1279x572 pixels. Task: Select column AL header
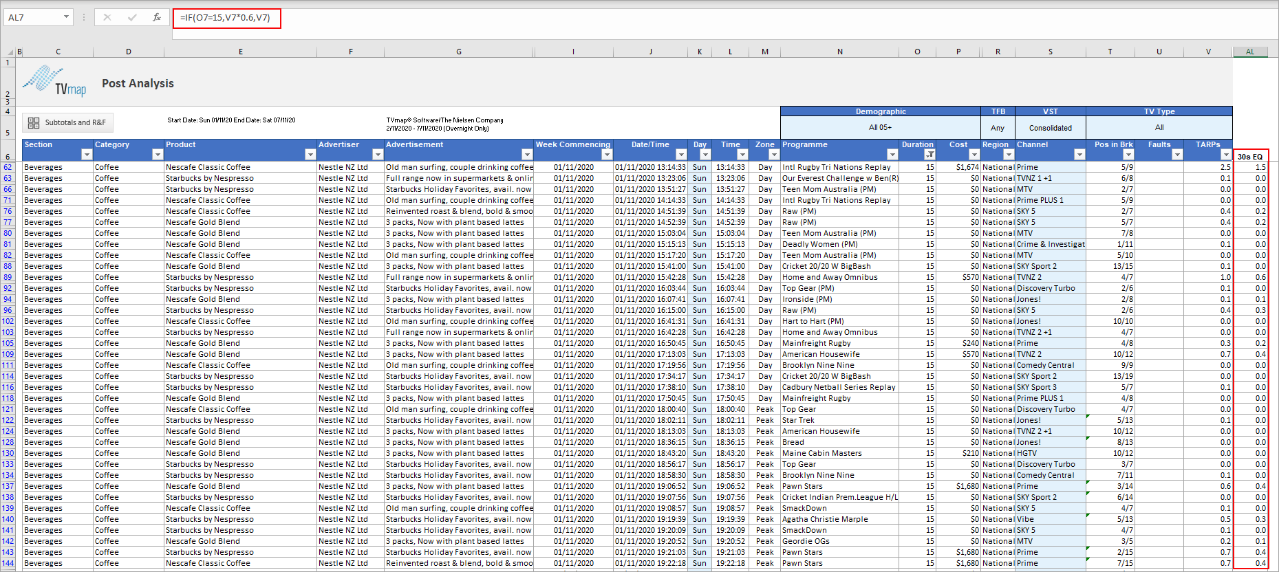(x=1250, y=52)
